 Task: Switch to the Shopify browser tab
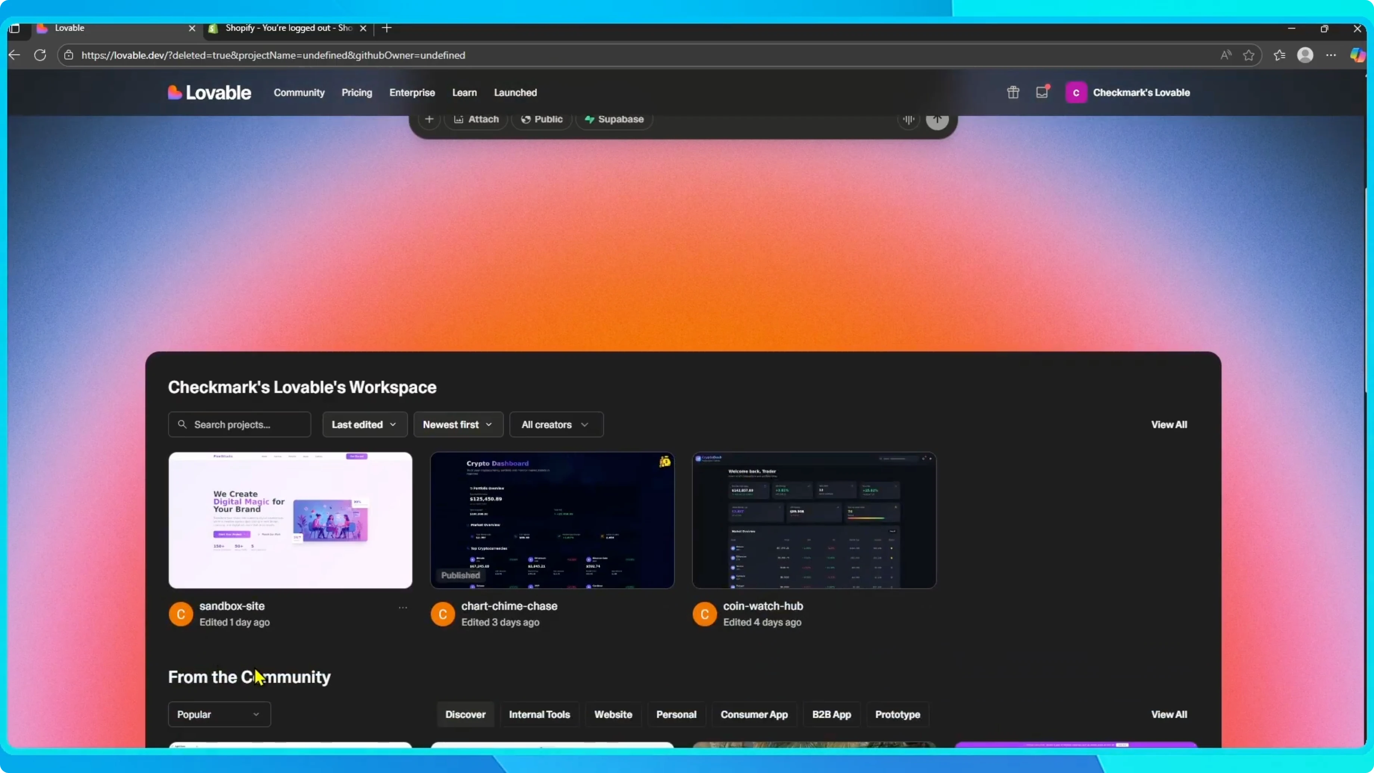click(288, 28)
